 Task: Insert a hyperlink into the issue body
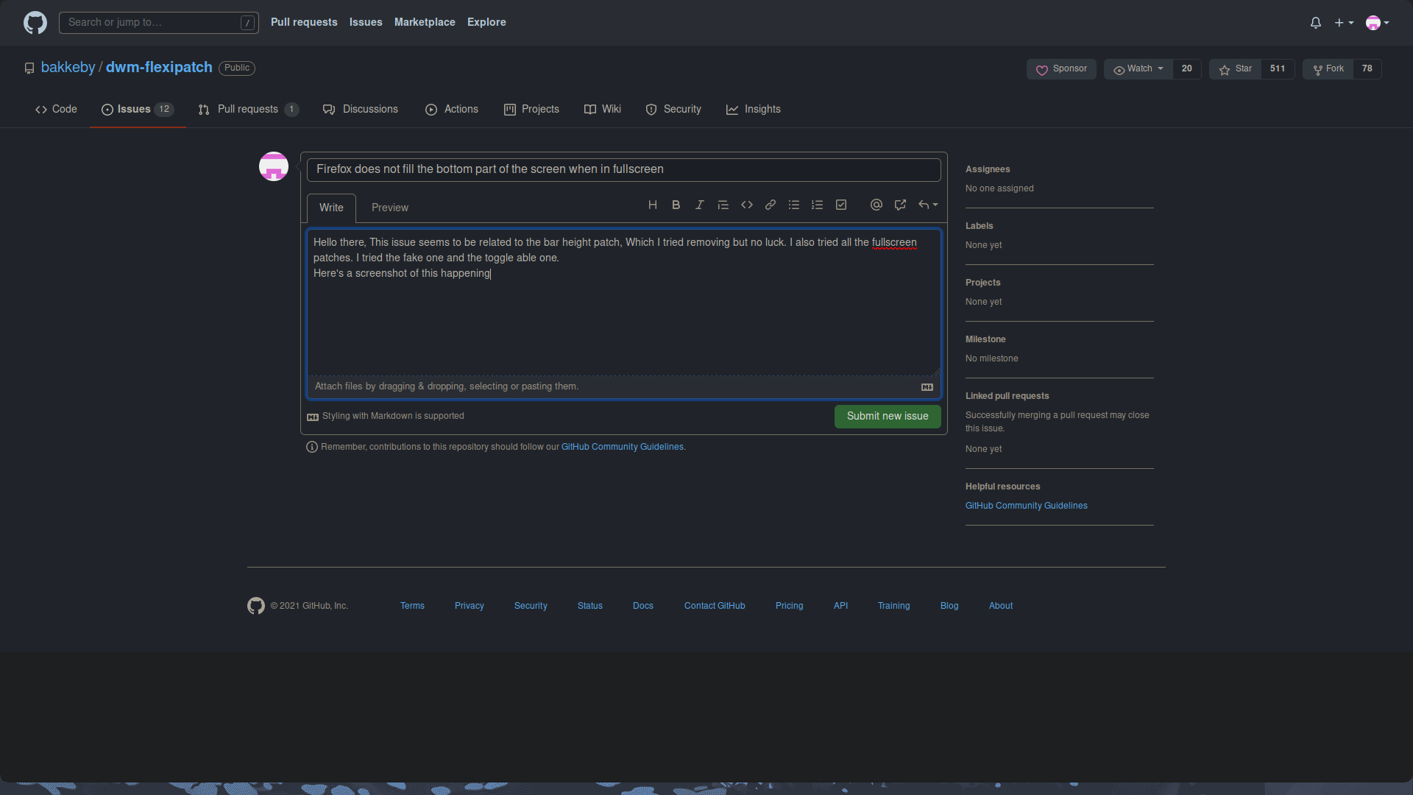click(771, 205)
